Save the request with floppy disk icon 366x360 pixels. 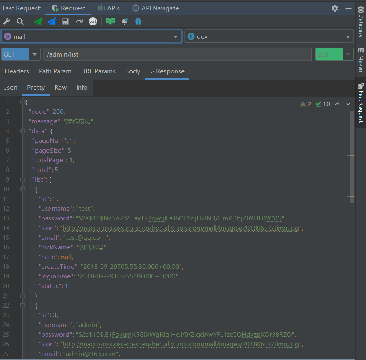click(65, 21)
